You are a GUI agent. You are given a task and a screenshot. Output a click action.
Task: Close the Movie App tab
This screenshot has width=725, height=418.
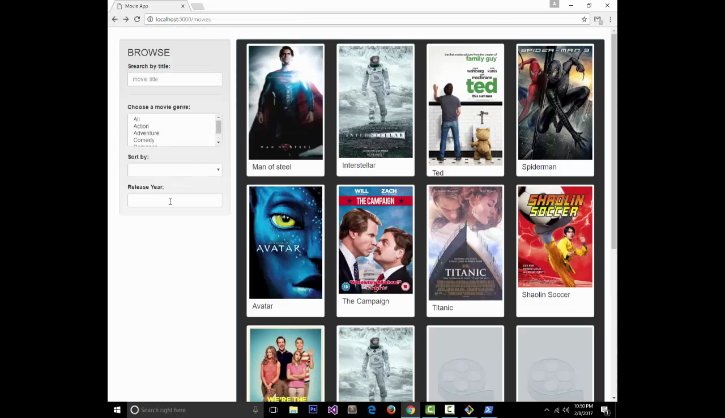(183, 6)
